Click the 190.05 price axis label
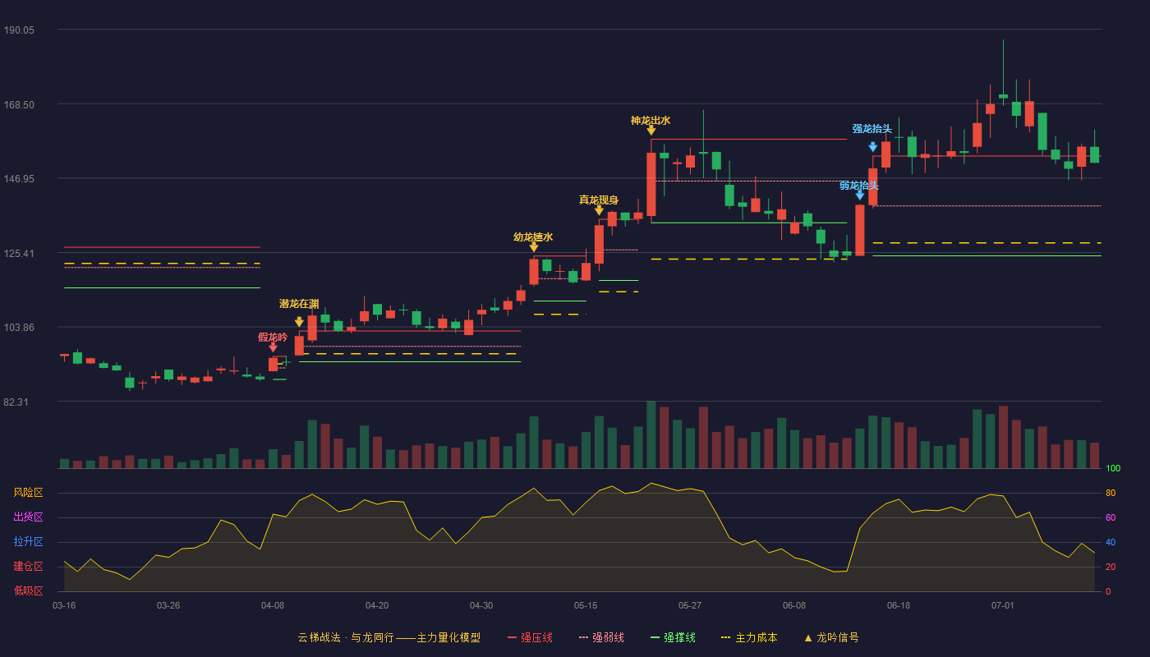This screenshot has height=657, width=1150. click(x=19, y=30)
